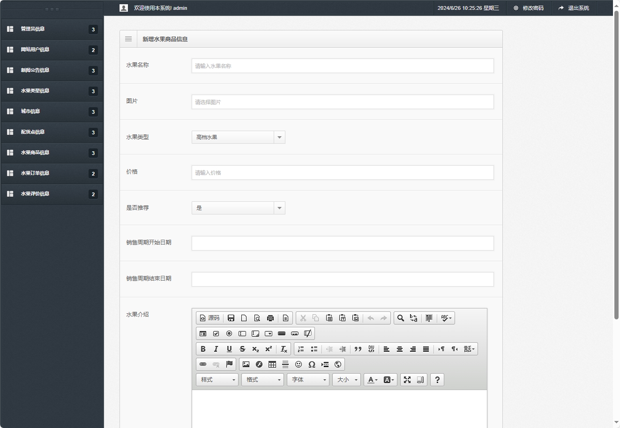
Task: Click the Remove Format icon
Action: [284, 349]
